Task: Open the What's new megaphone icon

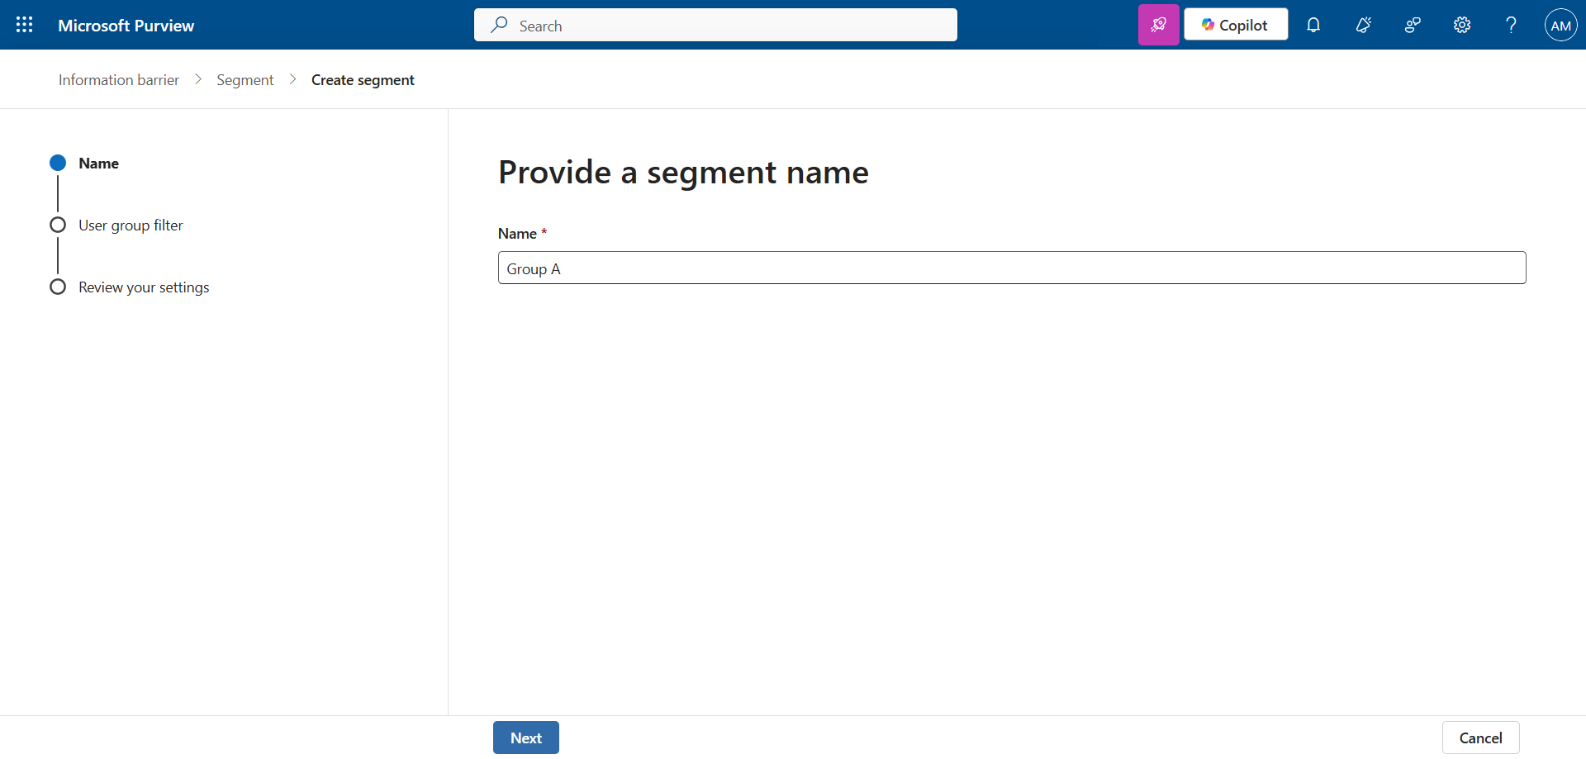Action: click(x=1363, y=25)
